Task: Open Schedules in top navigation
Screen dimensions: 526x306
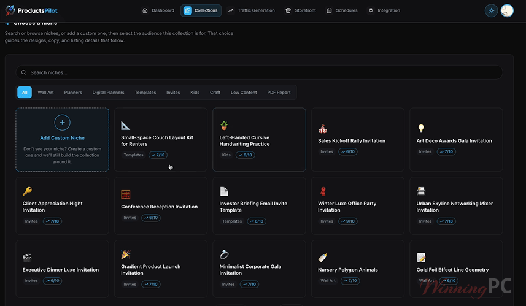Action: [342, 10]
